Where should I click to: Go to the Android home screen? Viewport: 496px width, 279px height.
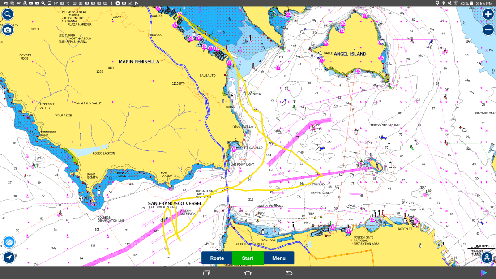coord(248,273)
